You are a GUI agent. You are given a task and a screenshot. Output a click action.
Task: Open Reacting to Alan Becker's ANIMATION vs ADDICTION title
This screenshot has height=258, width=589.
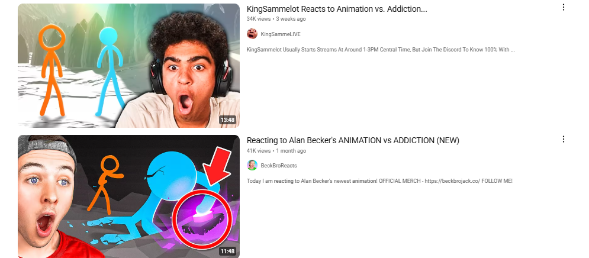(353, 140)
